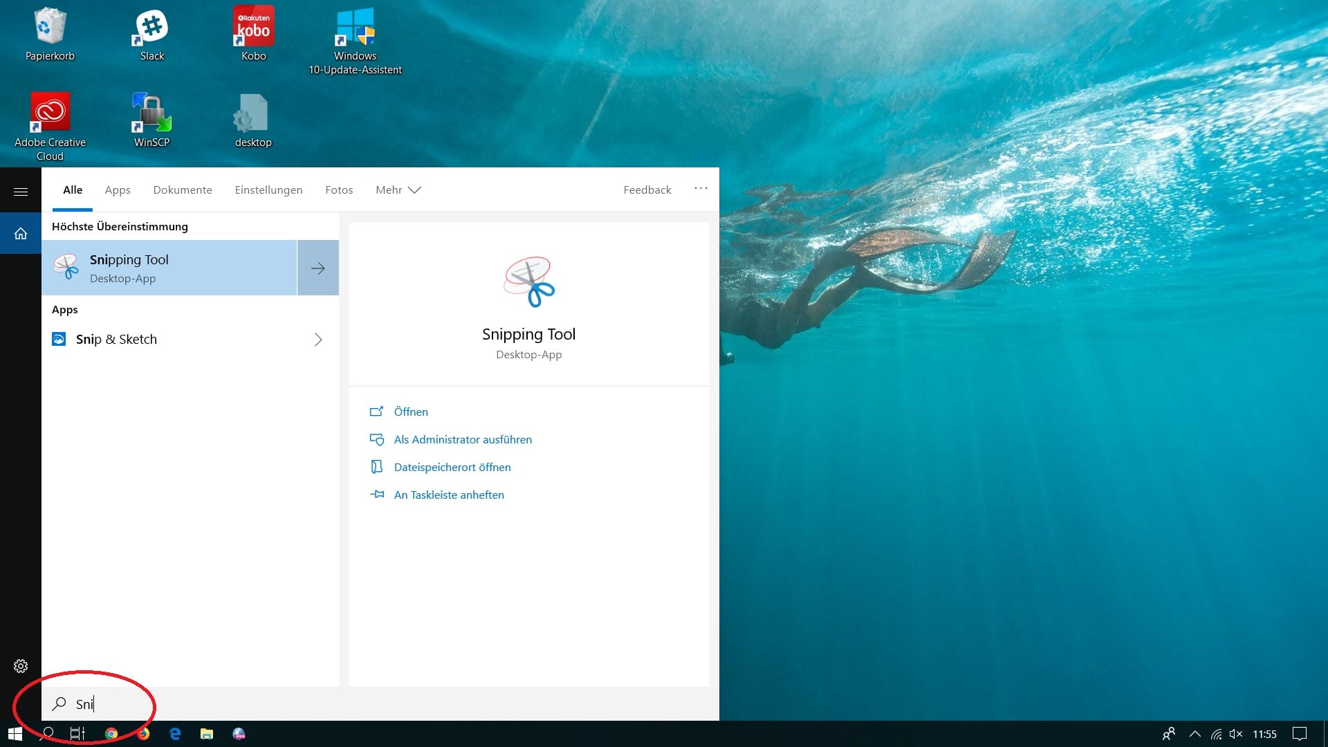Select the Adobe Creative Cloud shortcut
The image size is (1328, 747).
pos(50,127)
